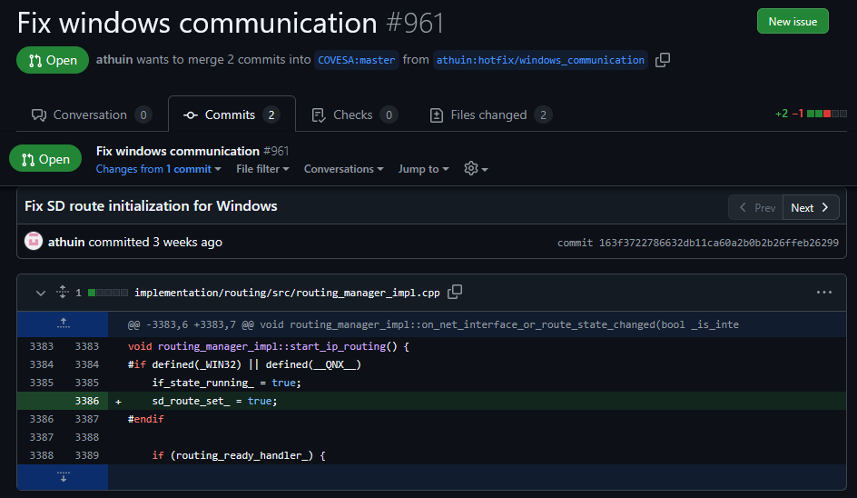Open the COVESA:master base branch link

(356, 60)
